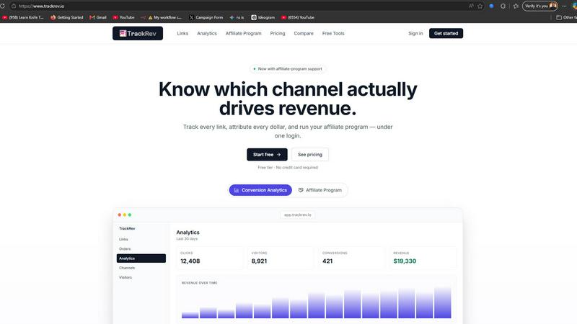Click the blue circle extension icon

[491, 6]
